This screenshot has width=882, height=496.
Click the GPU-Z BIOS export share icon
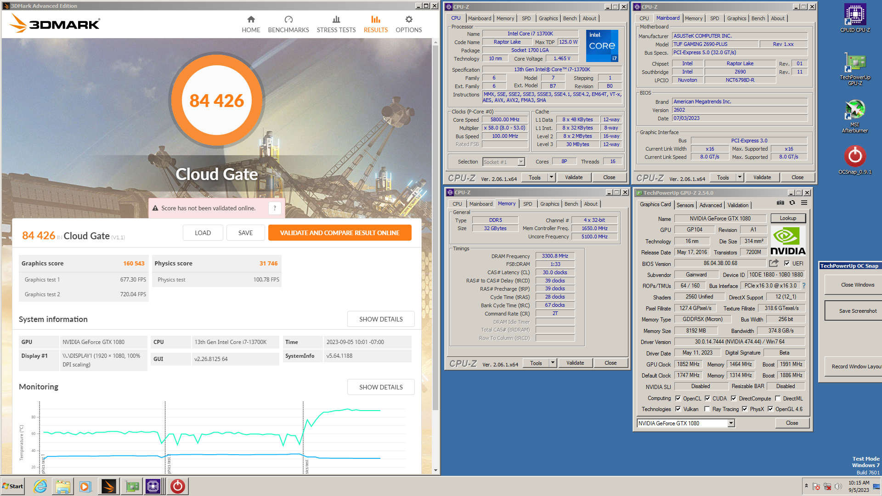point(774,263)
